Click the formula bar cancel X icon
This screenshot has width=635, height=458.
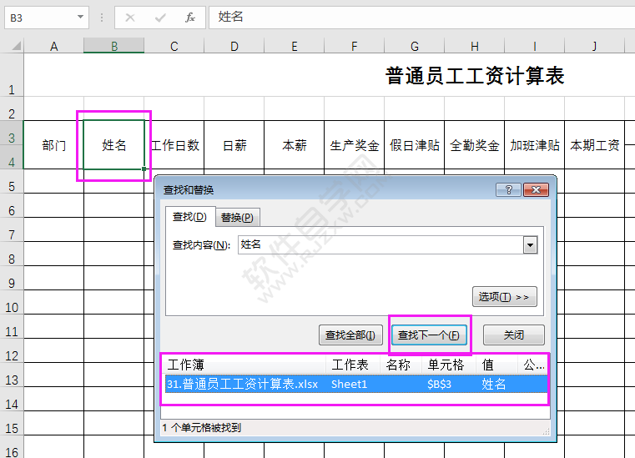coord(130,18)
